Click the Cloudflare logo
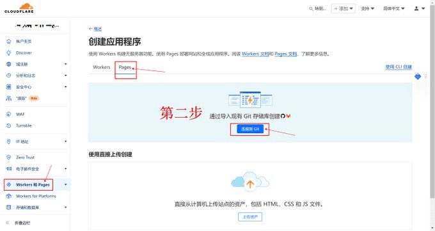Screen dimensions: 435x231 point(19,8)
